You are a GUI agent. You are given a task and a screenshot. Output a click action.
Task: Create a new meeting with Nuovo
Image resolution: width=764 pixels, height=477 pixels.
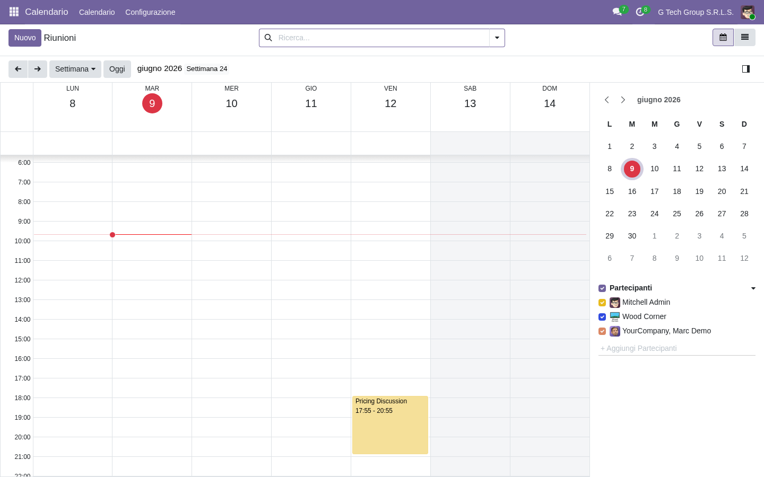25,38
